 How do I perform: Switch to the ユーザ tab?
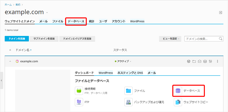coord(103,21)
